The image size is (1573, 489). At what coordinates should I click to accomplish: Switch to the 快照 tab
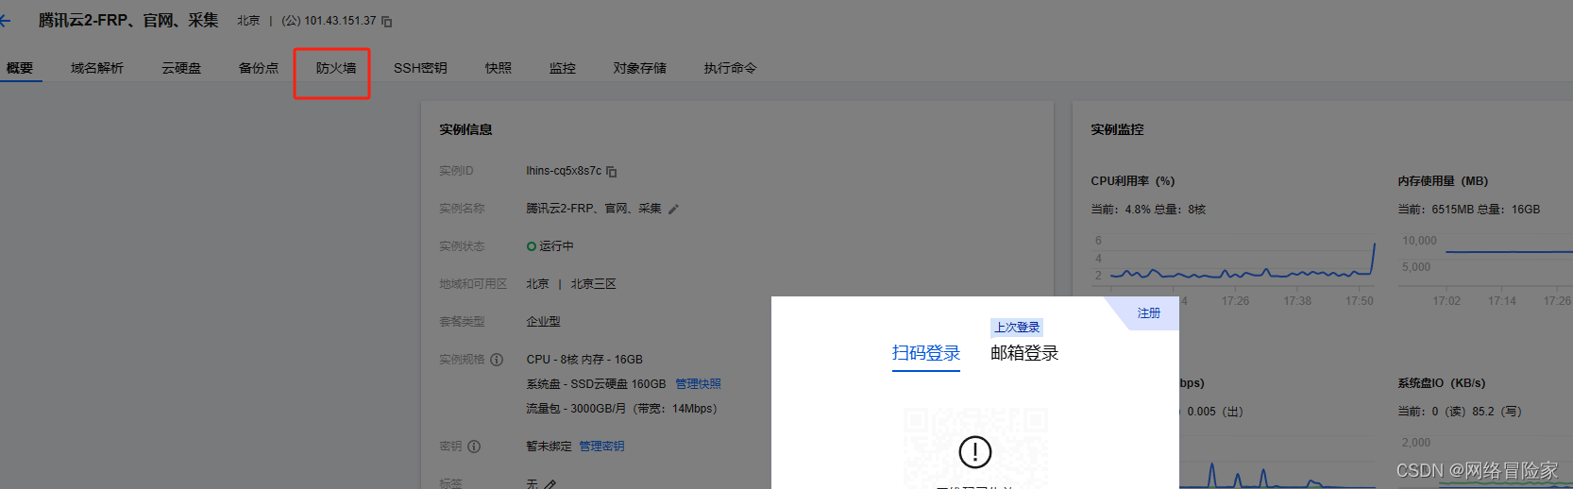pos(499,68)
